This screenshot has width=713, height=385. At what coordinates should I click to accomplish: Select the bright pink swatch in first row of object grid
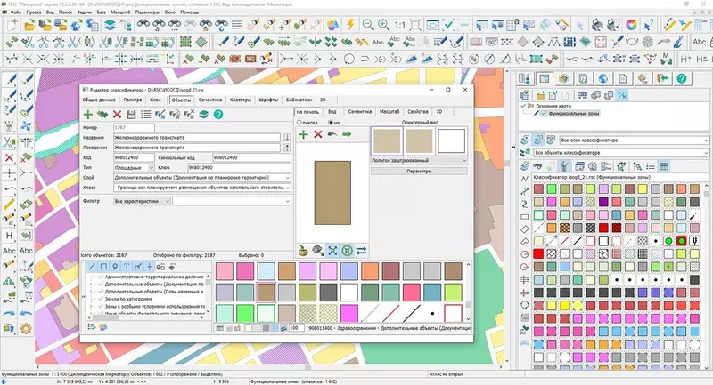coord(244,269)
